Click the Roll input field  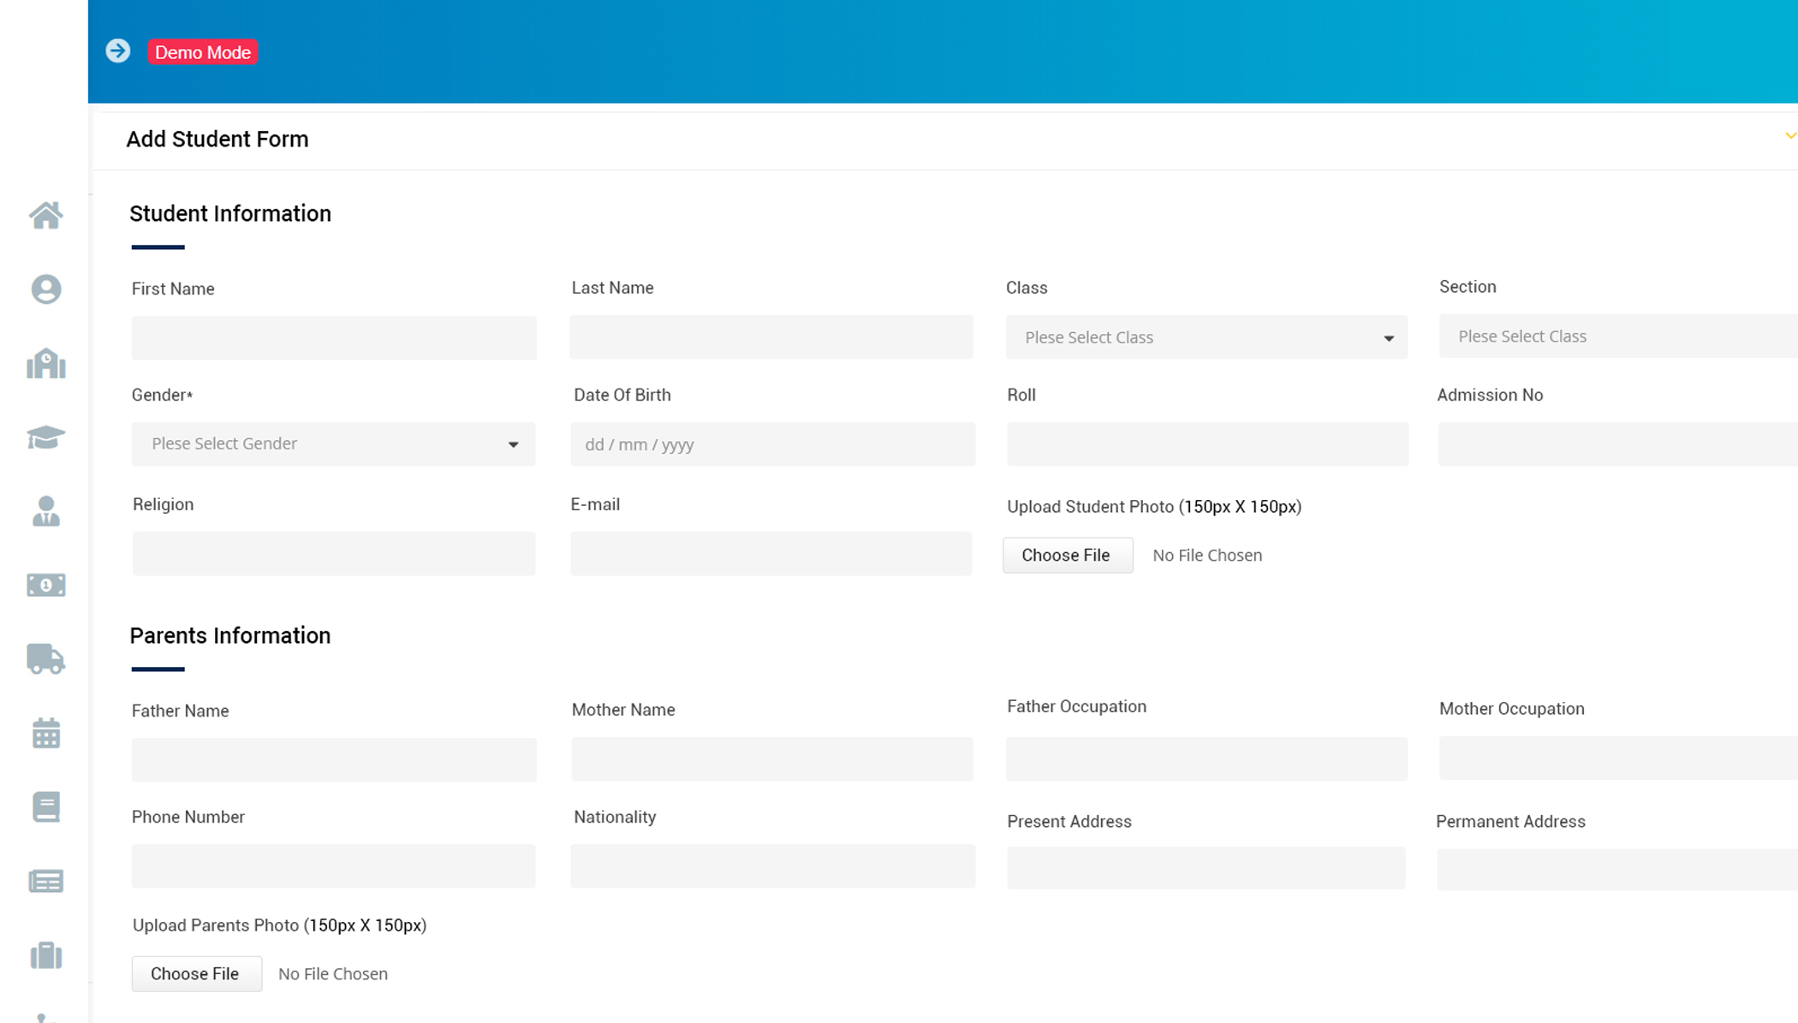(1207, 444)
